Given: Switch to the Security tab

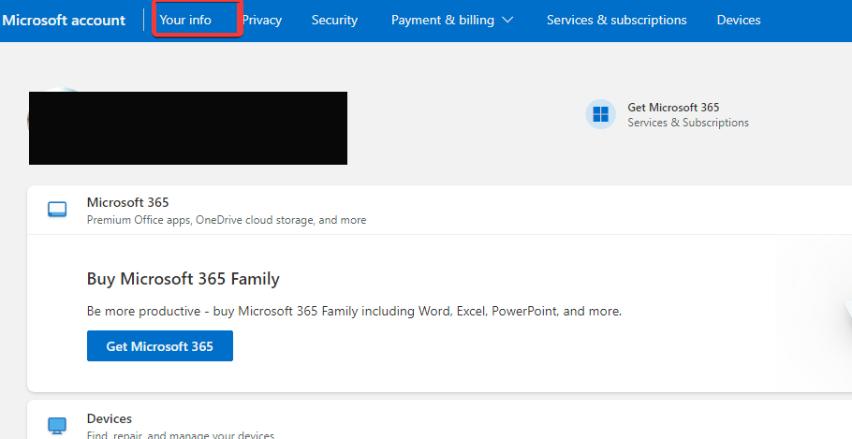Looking at the screenshot, I should 334,20.
